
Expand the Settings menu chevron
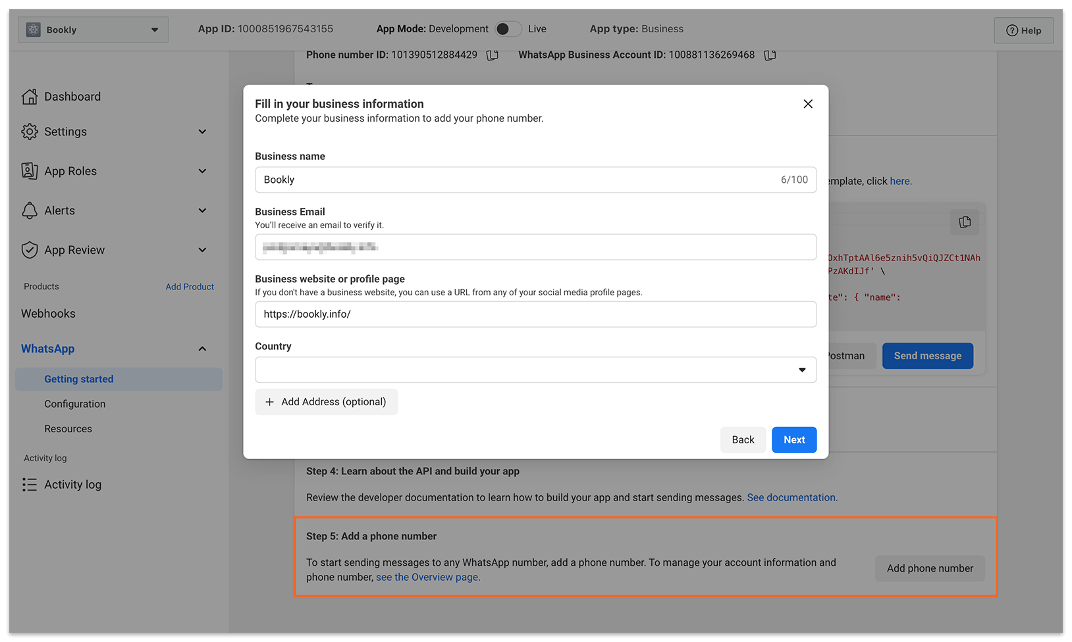point(202,132)
